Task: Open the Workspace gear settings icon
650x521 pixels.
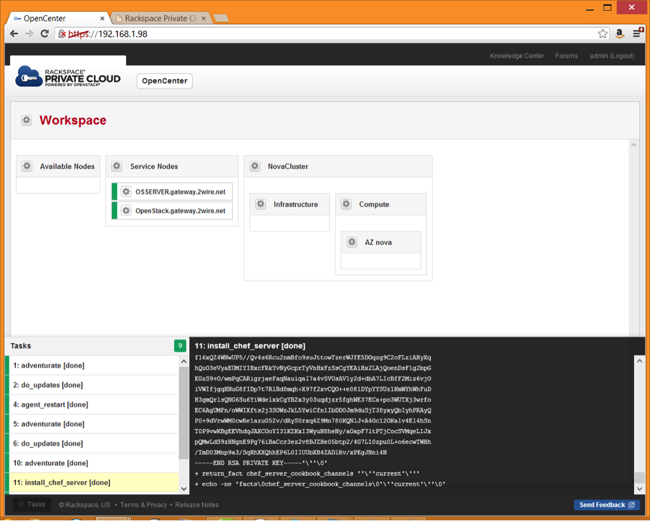Action: click(27, 120)
